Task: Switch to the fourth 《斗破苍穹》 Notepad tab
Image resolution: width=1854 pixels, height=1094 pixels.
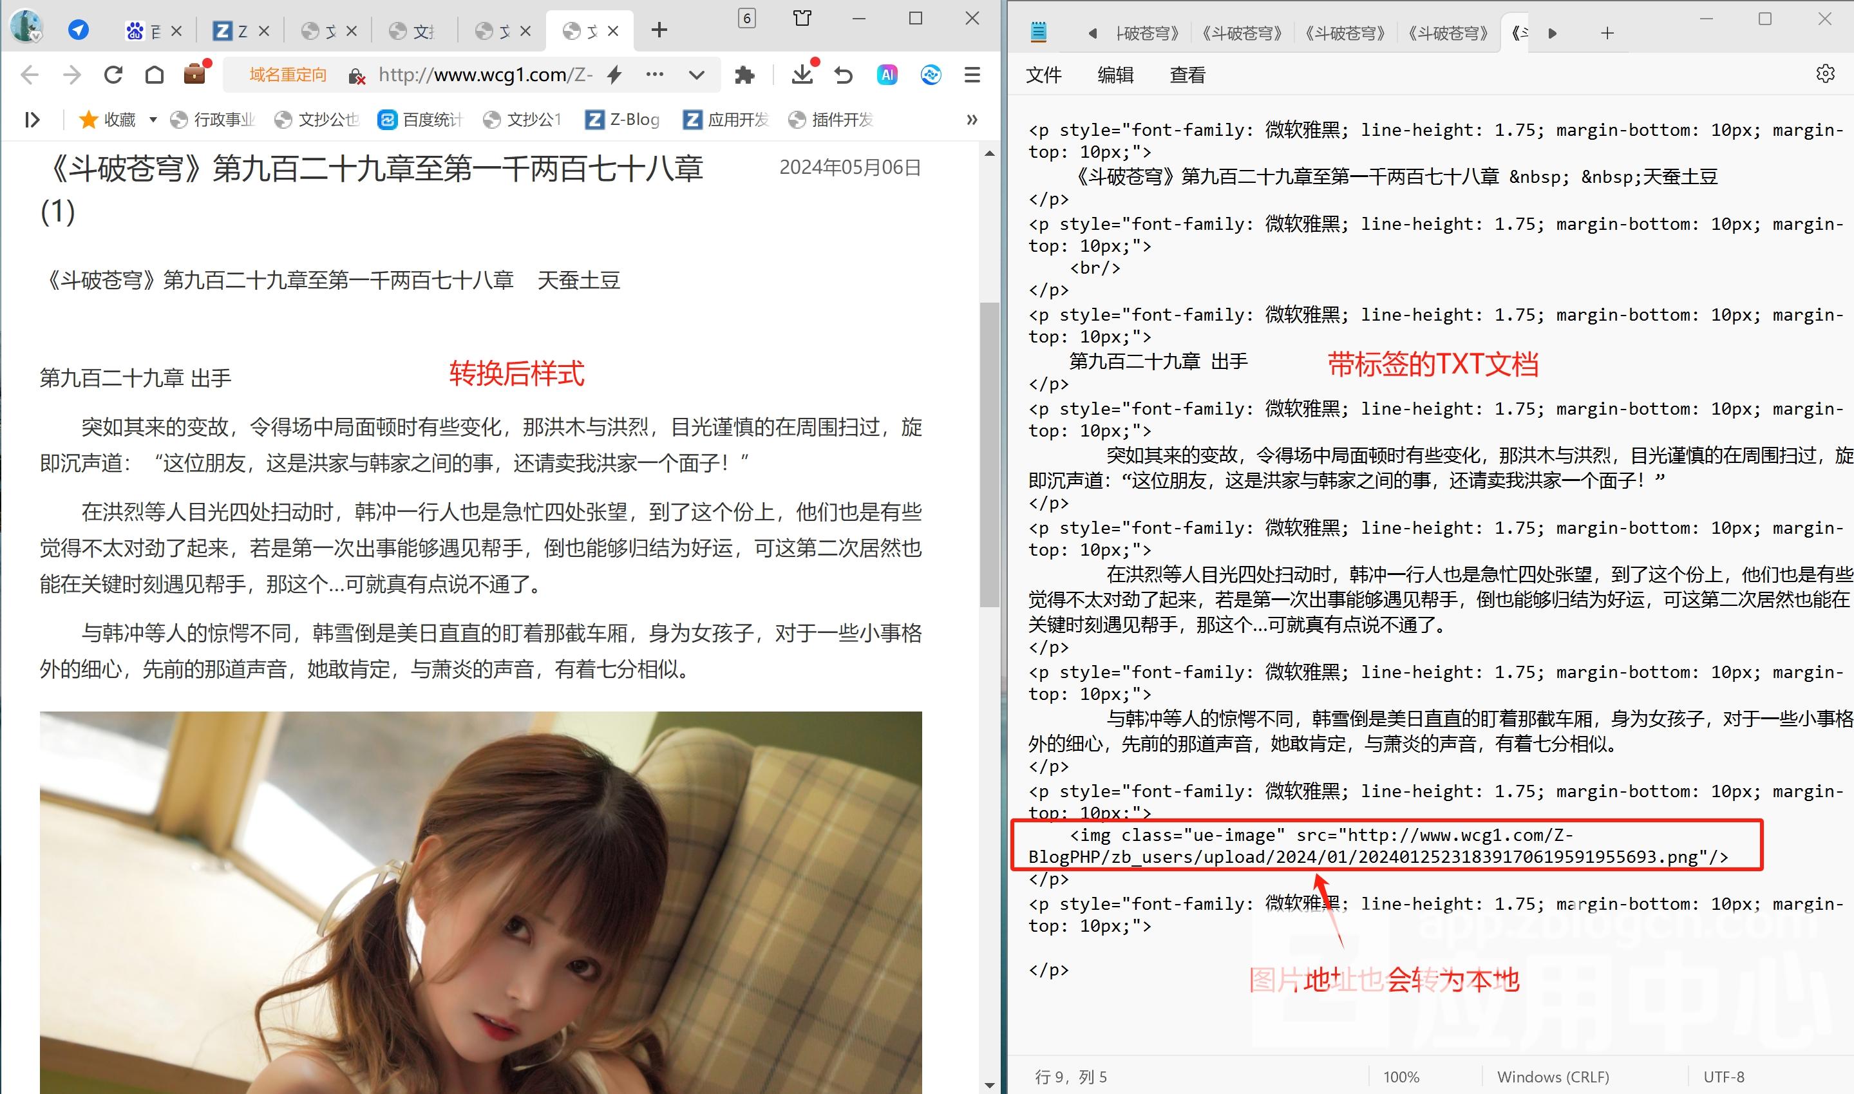Action: click(x=1448, y=33)
